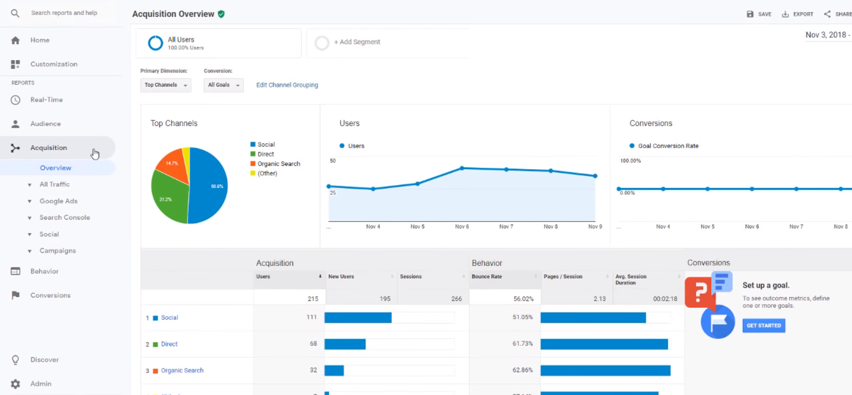Click the EXPORT button label
852x395 pixels.
pos(803,14)
